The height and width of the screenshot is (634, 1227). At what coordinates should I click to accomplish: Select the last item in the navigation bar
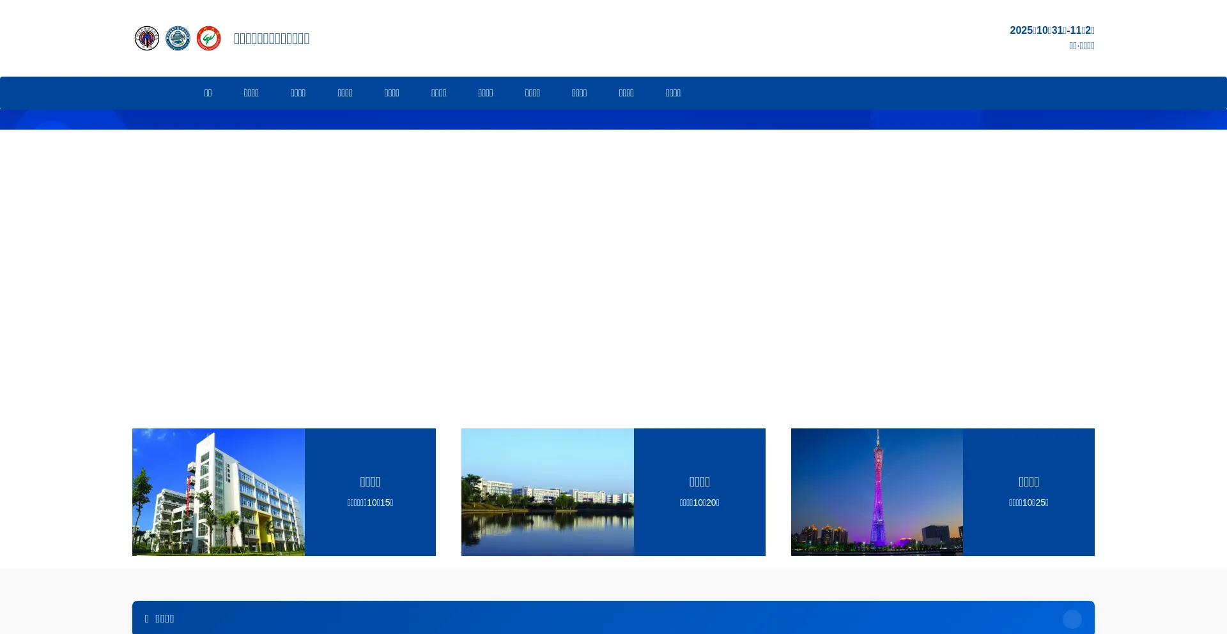[673, 93]
